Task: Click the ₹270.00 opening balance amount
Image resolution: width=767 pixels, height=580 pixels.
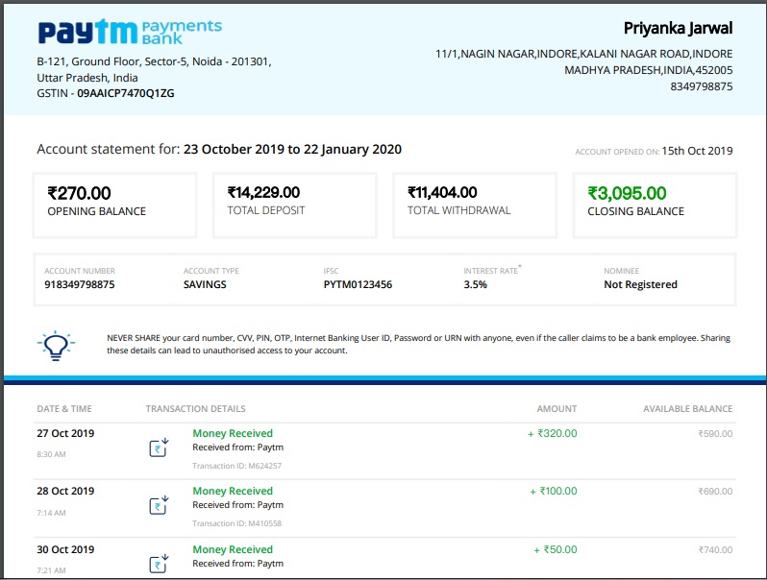Action: (79, 193)
